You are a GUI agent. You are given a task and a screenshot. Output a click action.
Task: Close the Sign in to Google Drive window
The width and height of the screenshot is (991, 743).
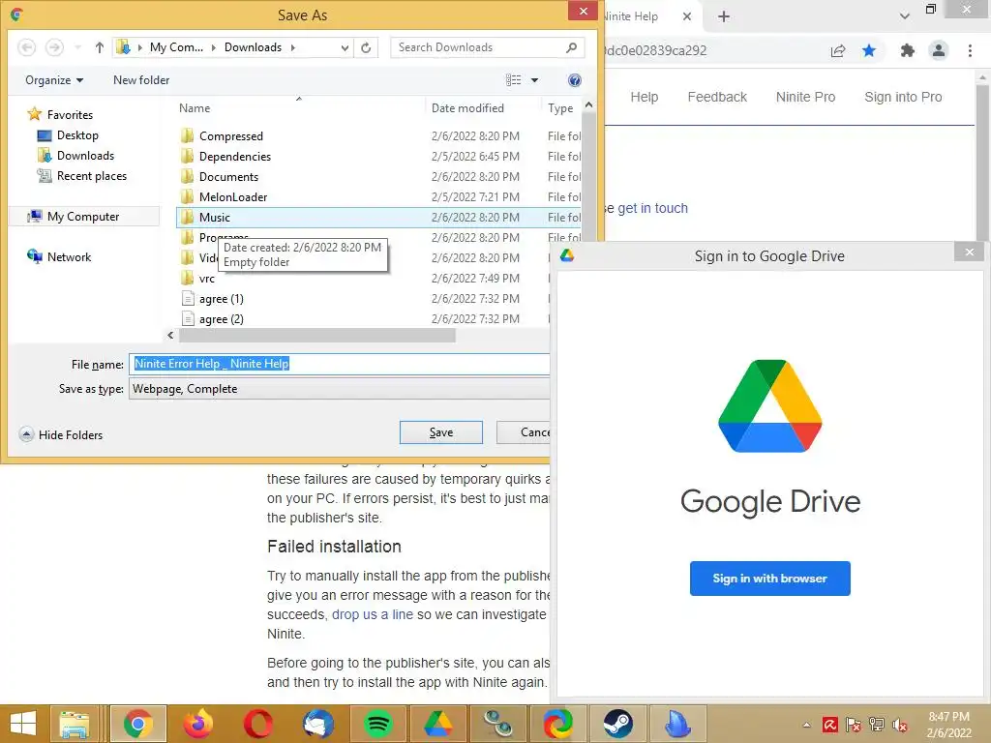point(970,253)
